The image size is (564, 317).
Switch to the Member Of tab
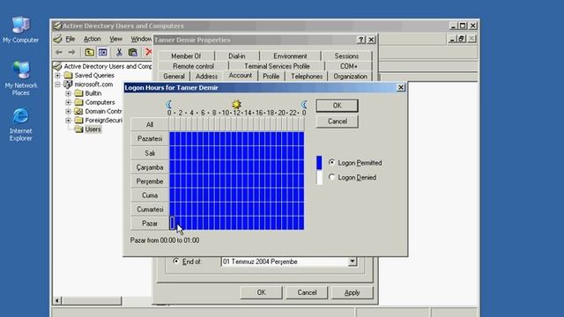186,56
